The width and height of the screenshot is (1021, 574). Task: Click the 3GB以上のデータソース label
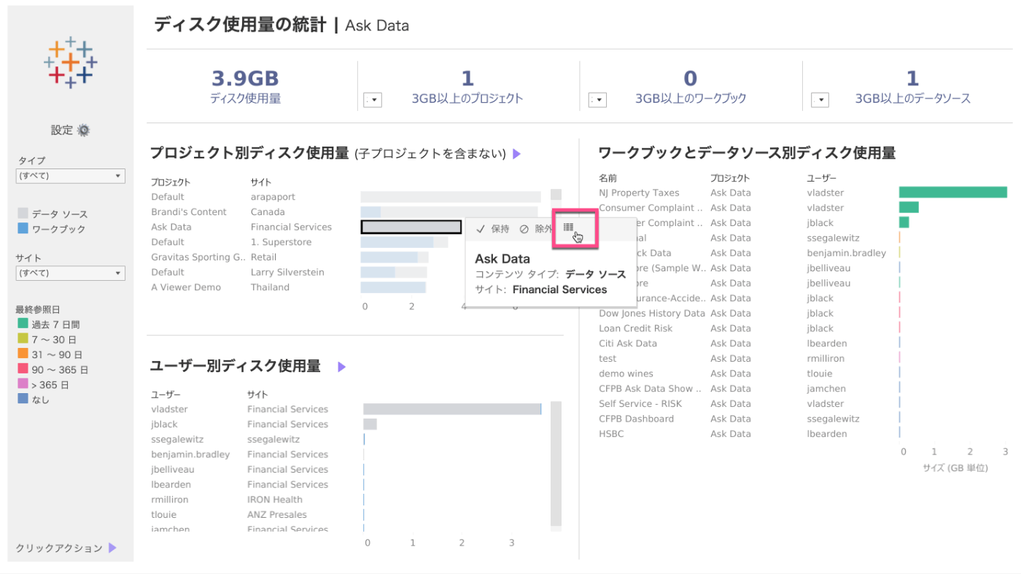pyautogui.click(x=913, y=99)
